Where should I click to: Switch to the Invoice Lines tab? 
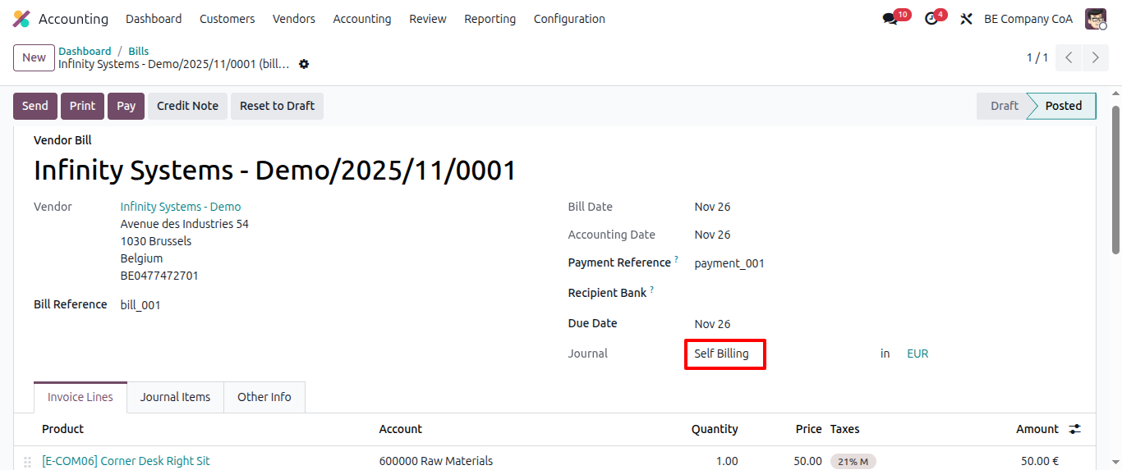tap(80, 397)
